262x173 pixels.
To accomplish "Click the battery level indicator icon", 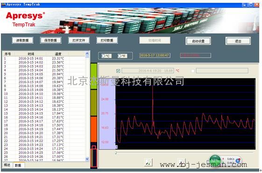I will tap(94, 156).
